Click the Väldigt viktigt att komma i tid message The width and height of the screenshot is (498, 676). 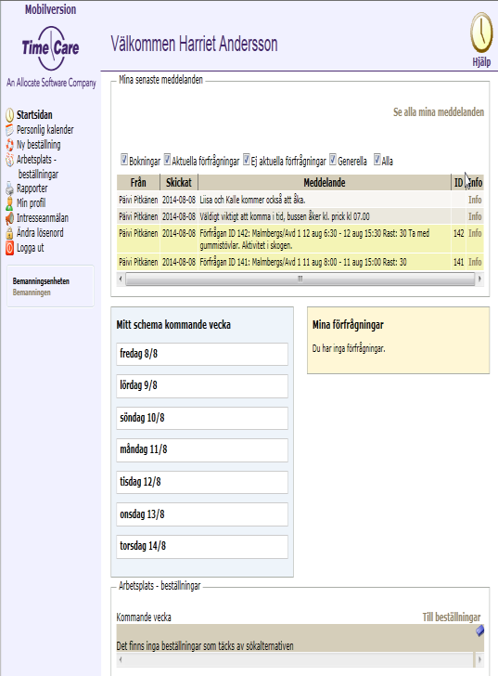(285, 216)
